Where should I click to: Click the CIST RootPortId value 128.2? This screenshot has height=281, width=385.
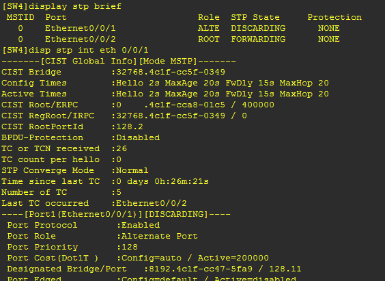pyautogui.click(x=130, y=126)
